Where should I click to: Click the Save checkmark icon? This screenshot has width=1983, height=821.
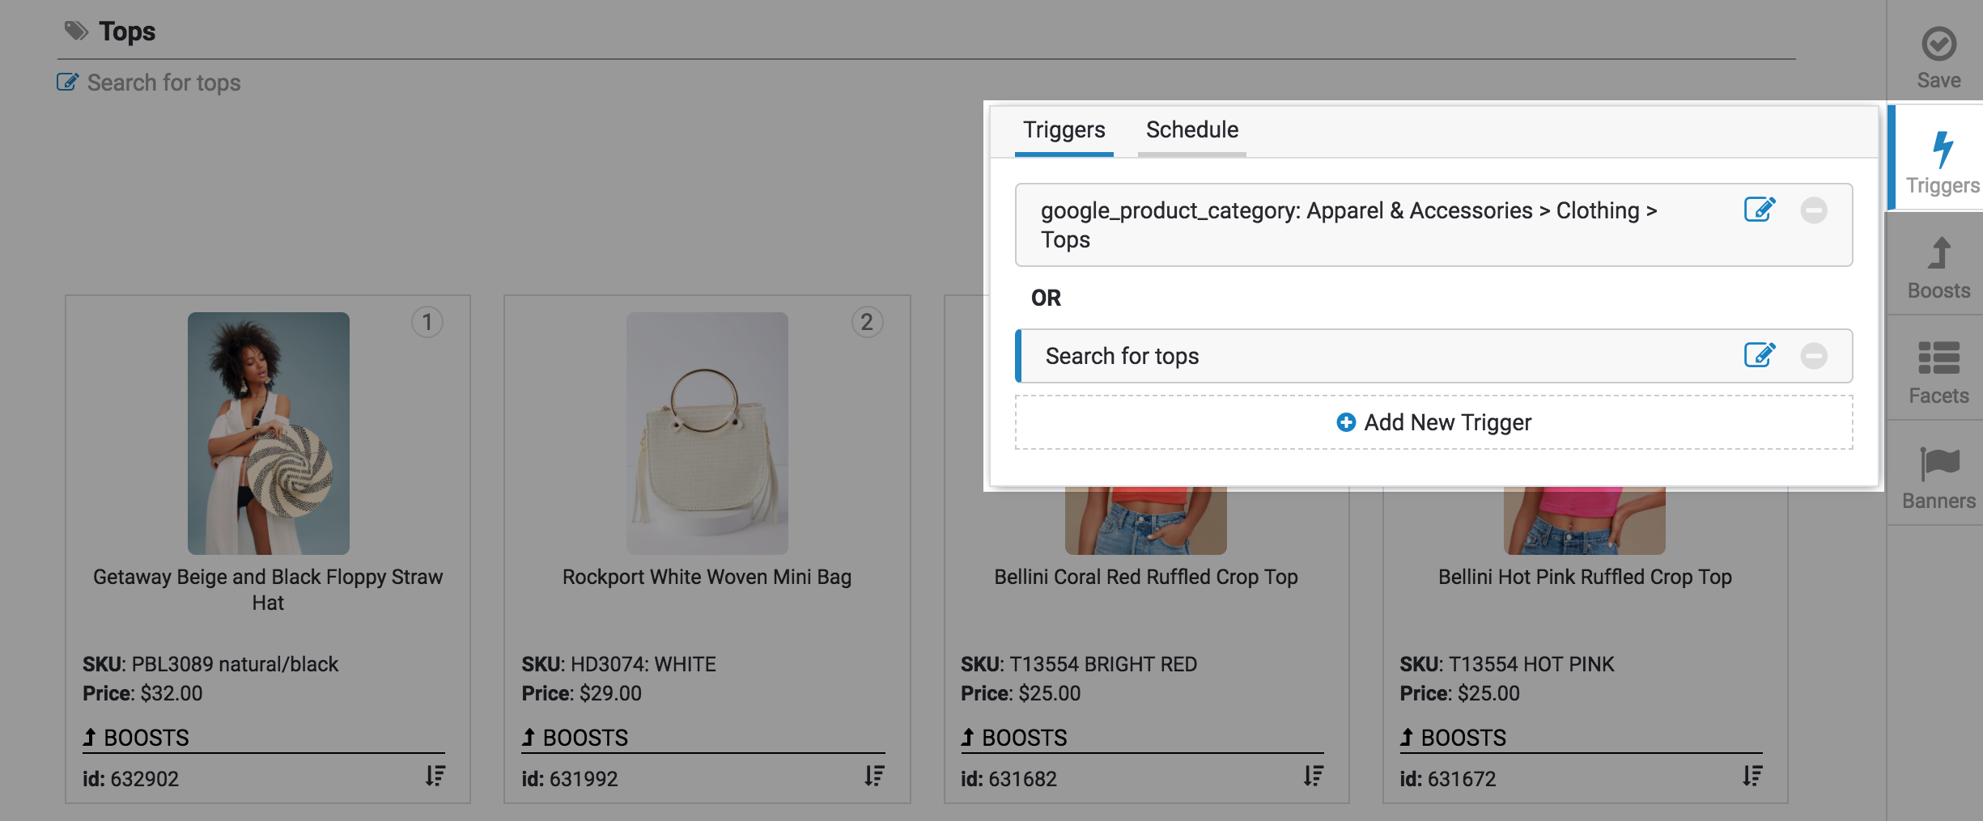click(x=1938, y=44)
